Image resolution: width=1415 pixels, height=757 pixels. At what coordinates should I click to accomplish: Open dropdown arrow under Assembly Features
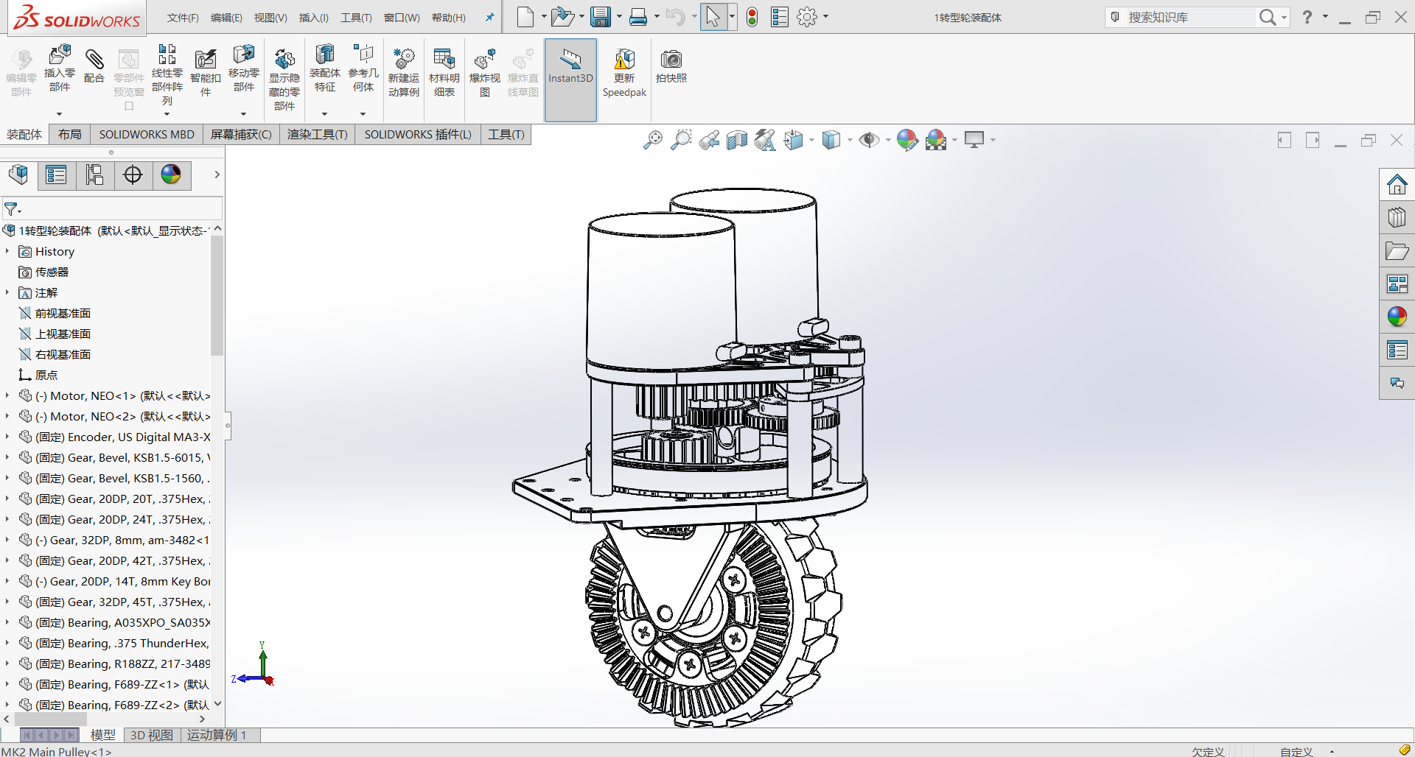point(325,114)
